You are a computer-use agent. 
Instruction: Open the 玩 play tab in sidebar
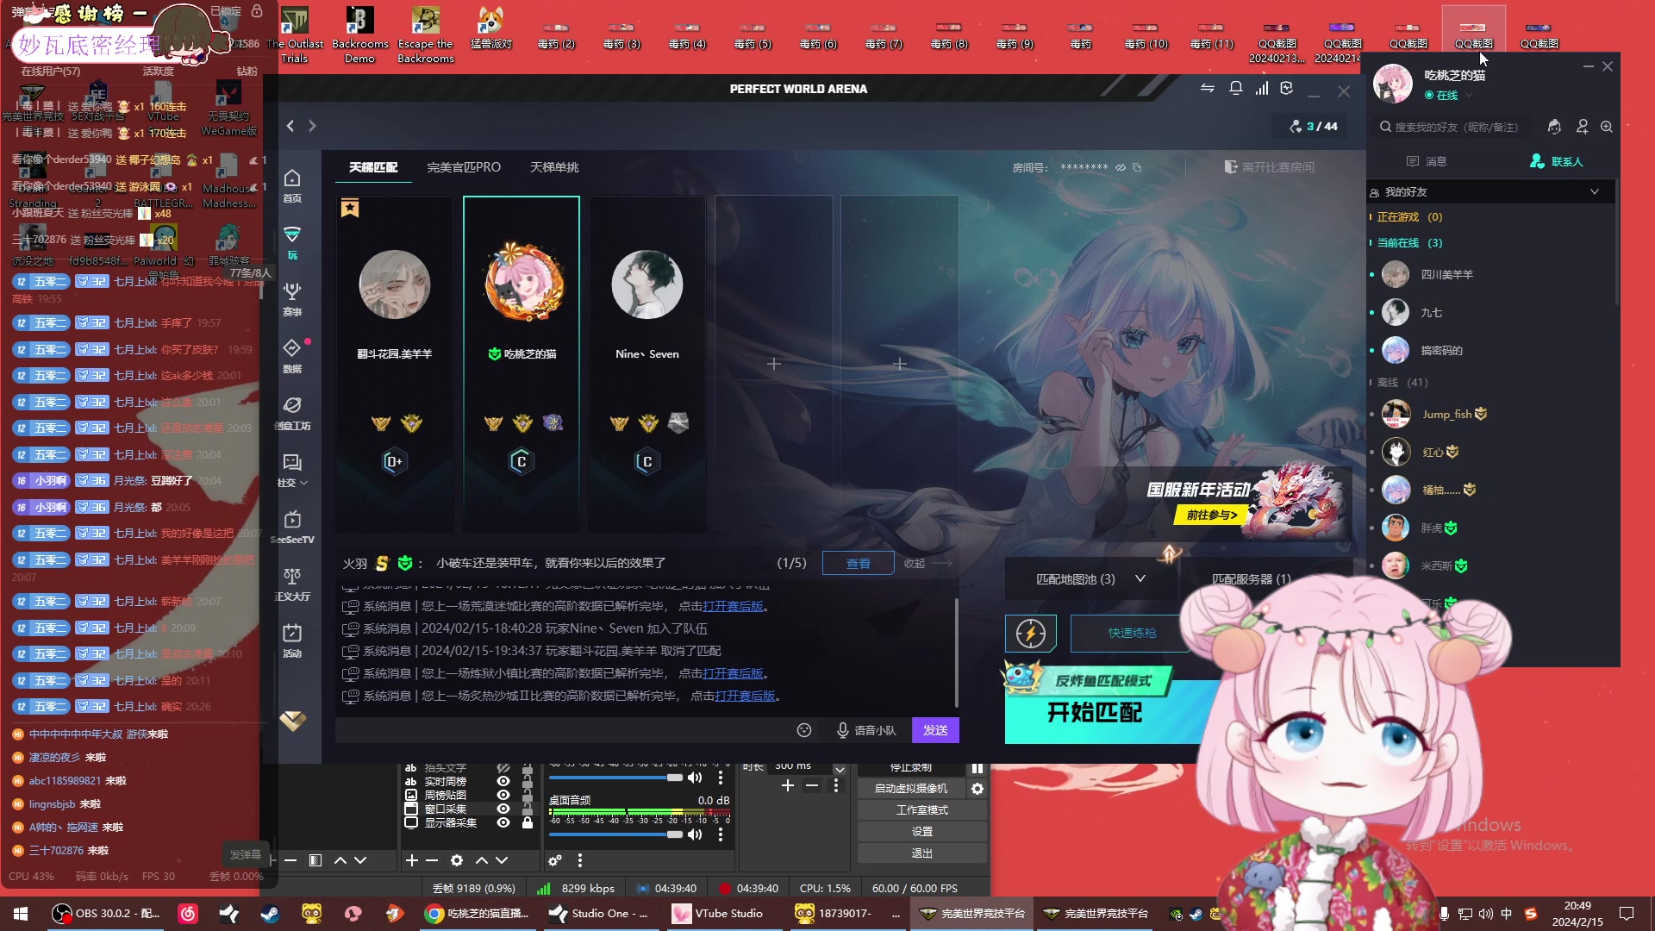(x=292, y=241)
